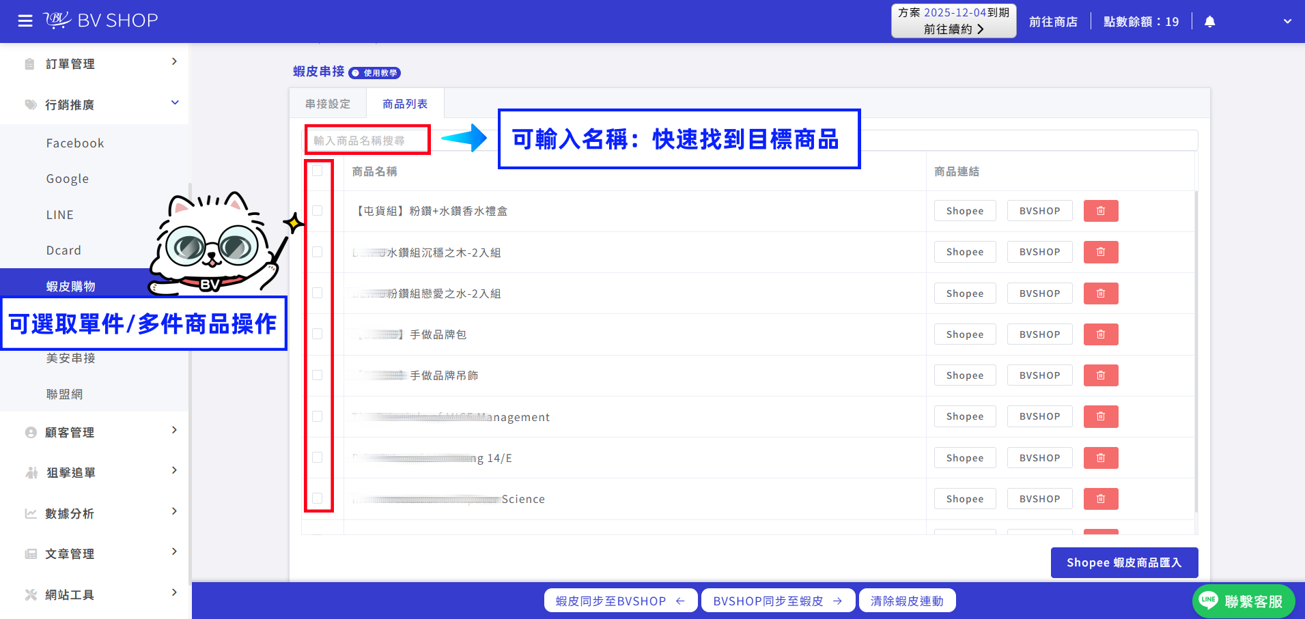Check the 手做品牌吊飾 checkbox
Image resolution: width=1305 pixels, height=619 pixels.
coord(318,375)
